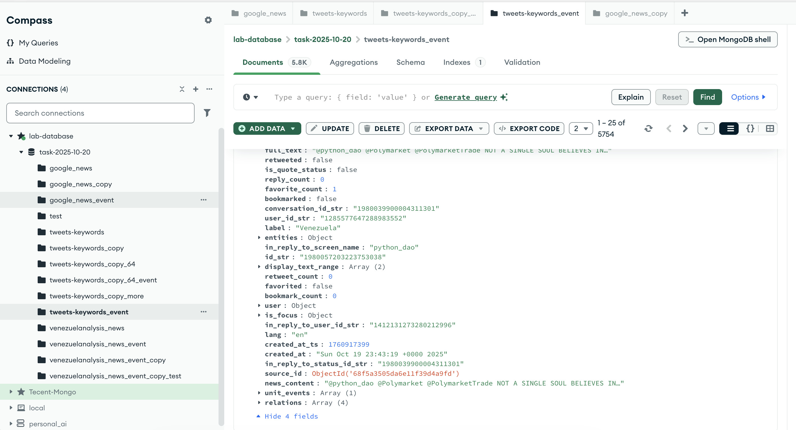Open the Schema tab
Viewport: 796px width, 430px height.
pos(410,62)
